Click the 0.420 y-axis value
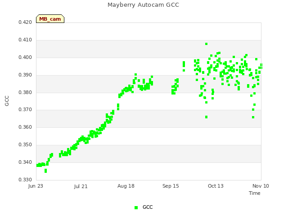 pos(25,22)
